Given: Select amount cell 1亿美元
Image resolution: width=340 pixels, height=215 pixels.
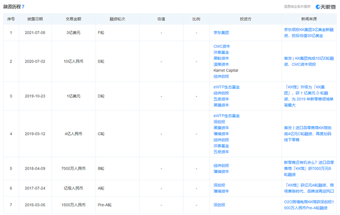Looking at the screenshot, I should [73, 96].
